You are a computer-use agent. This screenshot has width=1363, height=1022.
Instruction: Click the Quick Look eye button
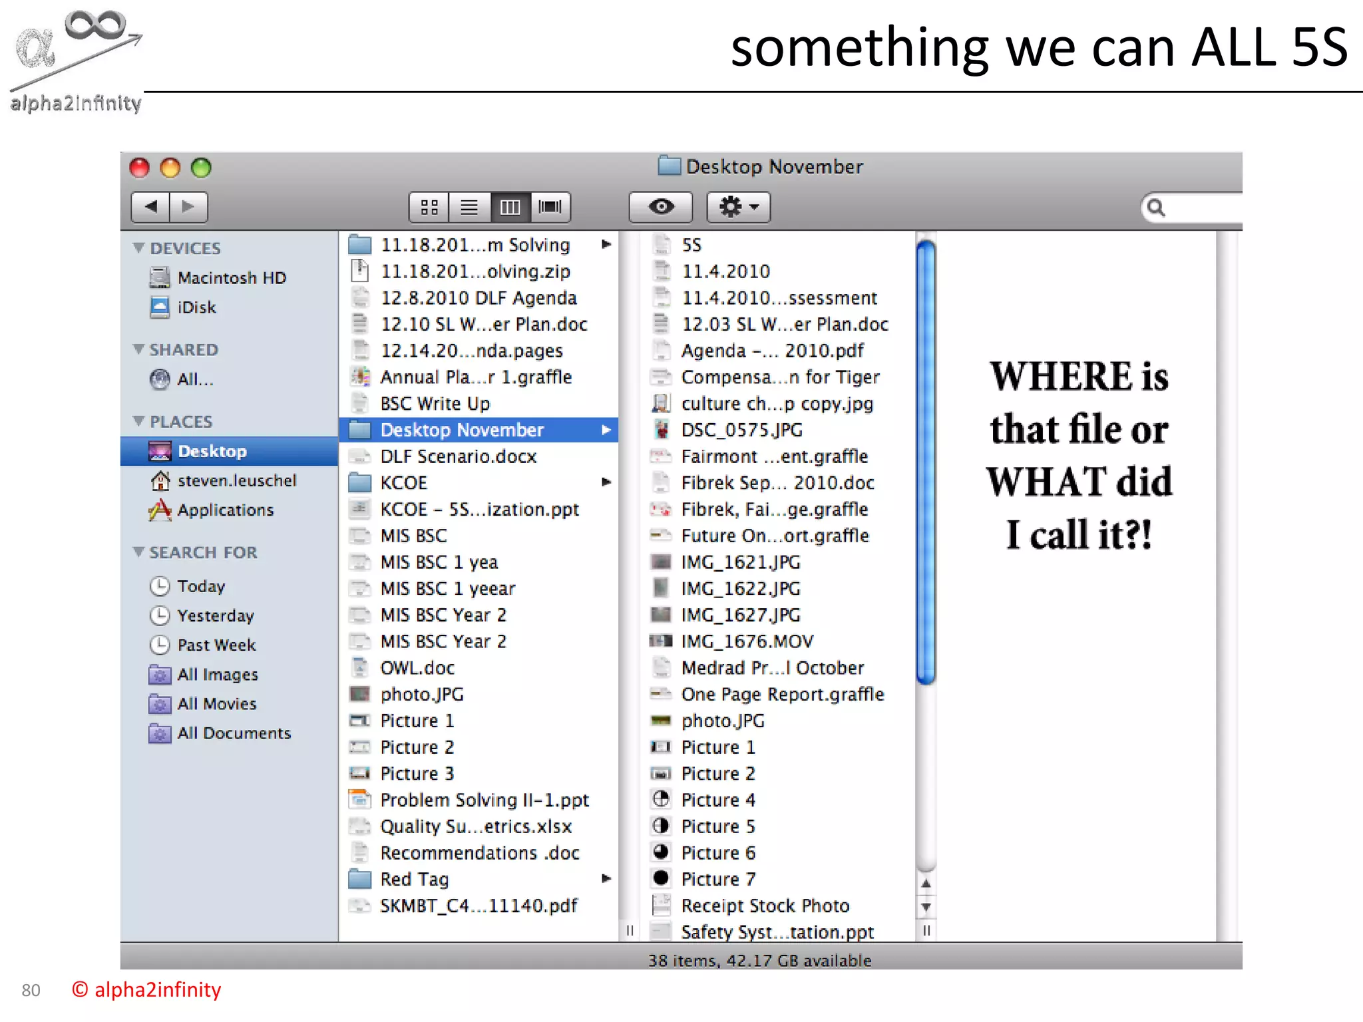click(x=660, y=207)
